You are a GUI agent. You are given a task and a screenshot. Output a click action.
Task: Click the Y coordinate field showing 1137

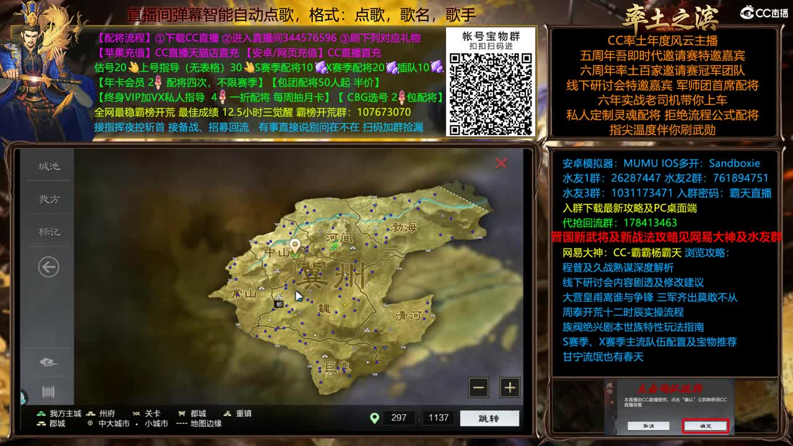pyautogui.click(x=438, y=418)
